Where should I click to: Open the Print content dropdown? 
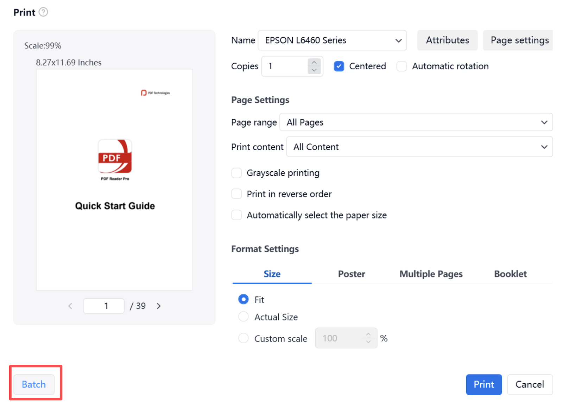[419, 147]
